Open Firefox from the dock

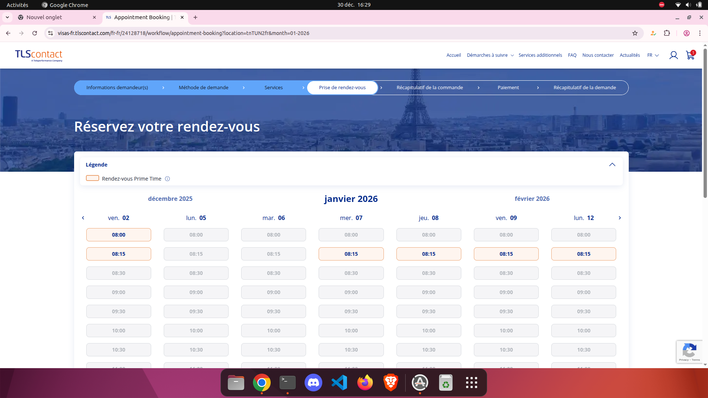pos(365,383)
